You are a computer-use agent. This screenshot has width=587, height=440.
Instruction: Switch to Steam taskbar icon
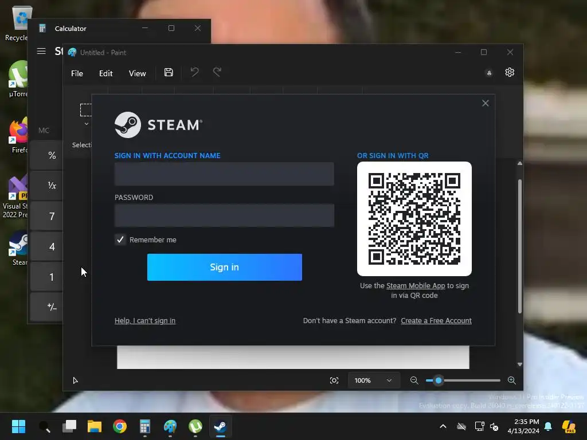click(221, 426)
